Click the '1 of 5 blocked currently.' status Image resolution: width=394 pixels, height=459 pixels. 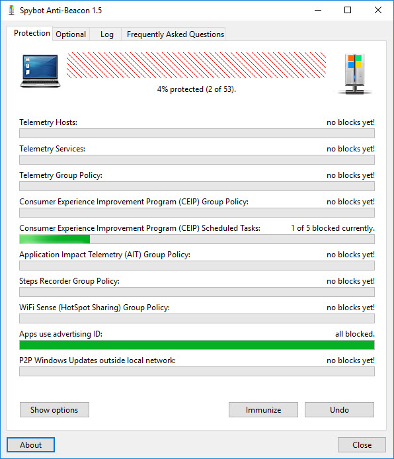(x=333, y=228)
